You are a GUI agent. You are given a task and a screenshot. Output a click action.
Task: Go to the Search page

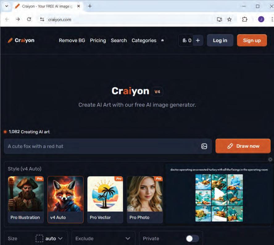tap(119, 40)
